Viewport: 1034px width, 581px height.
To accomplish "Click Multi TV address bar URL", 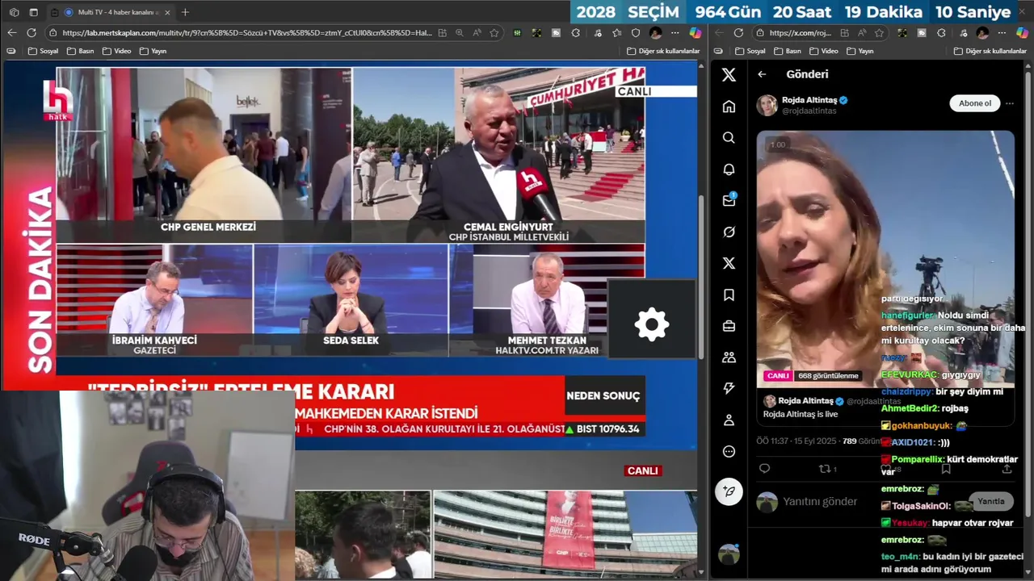I will (x=246, y=33).
